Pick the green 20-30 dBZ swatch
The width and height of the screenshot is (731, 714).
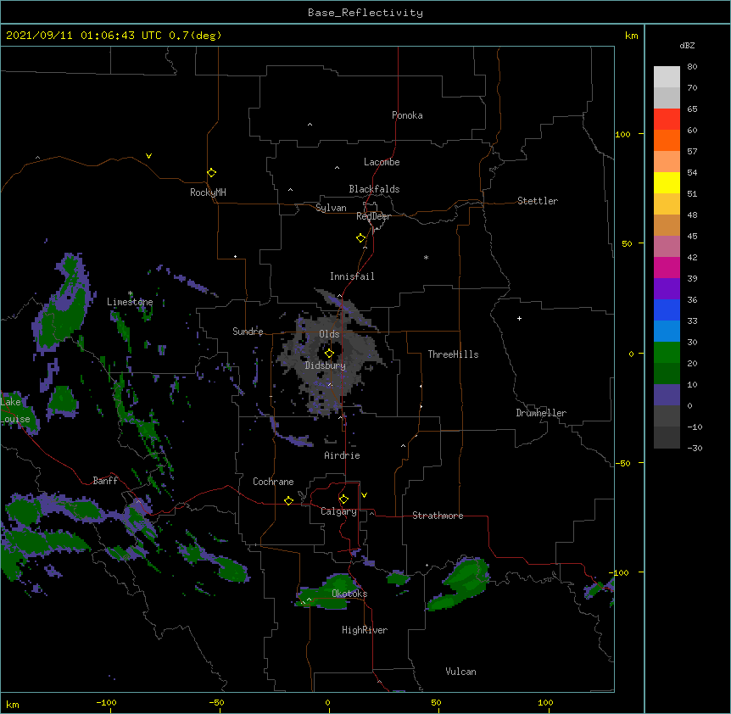coord(667,353)
